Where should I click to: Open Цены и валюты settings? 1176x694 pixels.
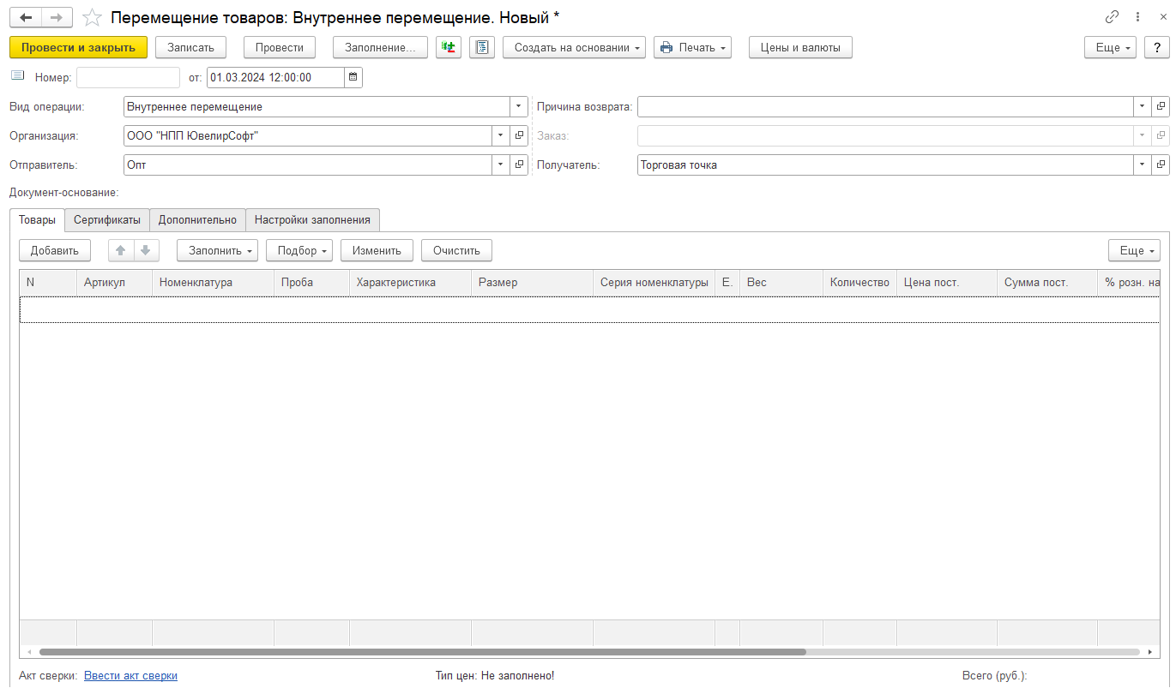800,47
